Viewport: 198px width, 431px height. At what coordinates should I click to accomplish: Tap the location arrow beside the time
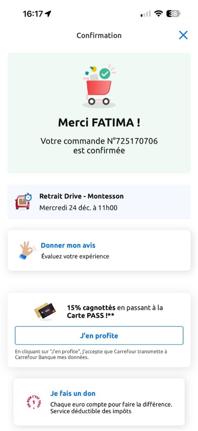click(48, 14)
